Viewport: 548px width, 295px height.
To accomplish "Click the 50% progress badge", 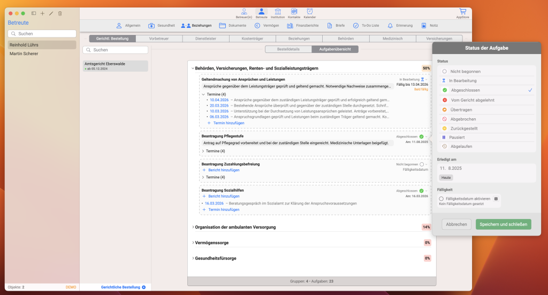I will (426, 69).
